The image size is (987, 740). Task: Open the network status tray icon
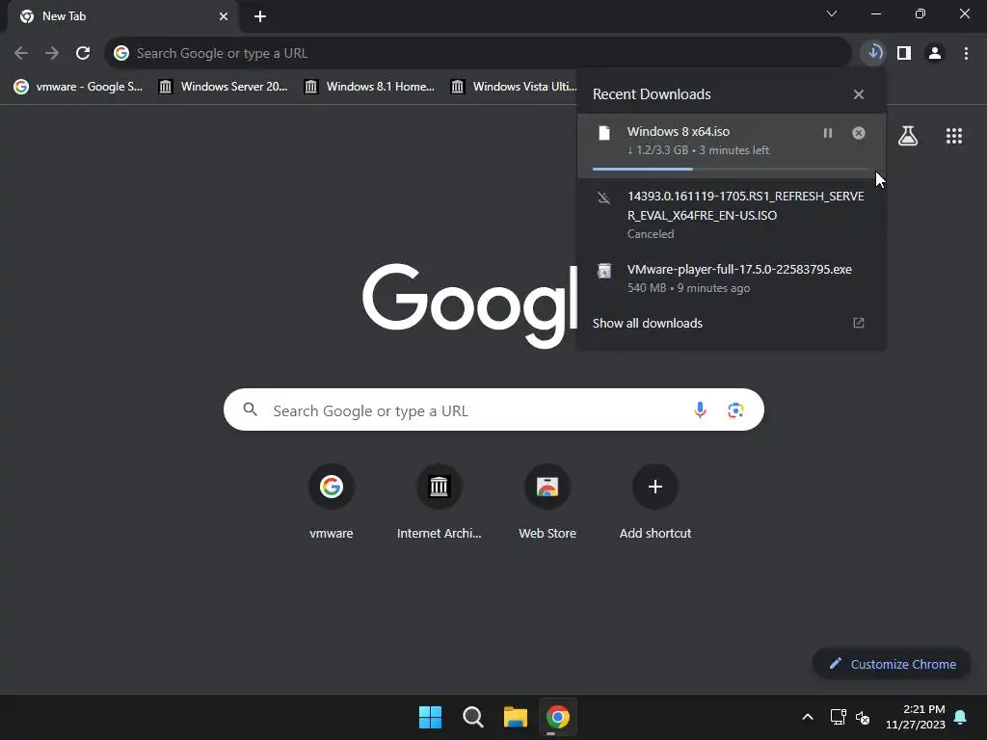pyautogui.click(x=838, y=717)
